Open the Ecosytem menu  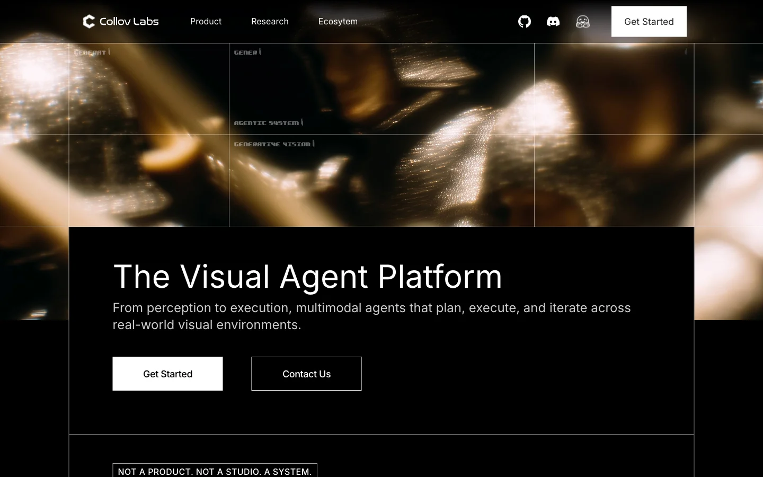click(x=338, y=21)
